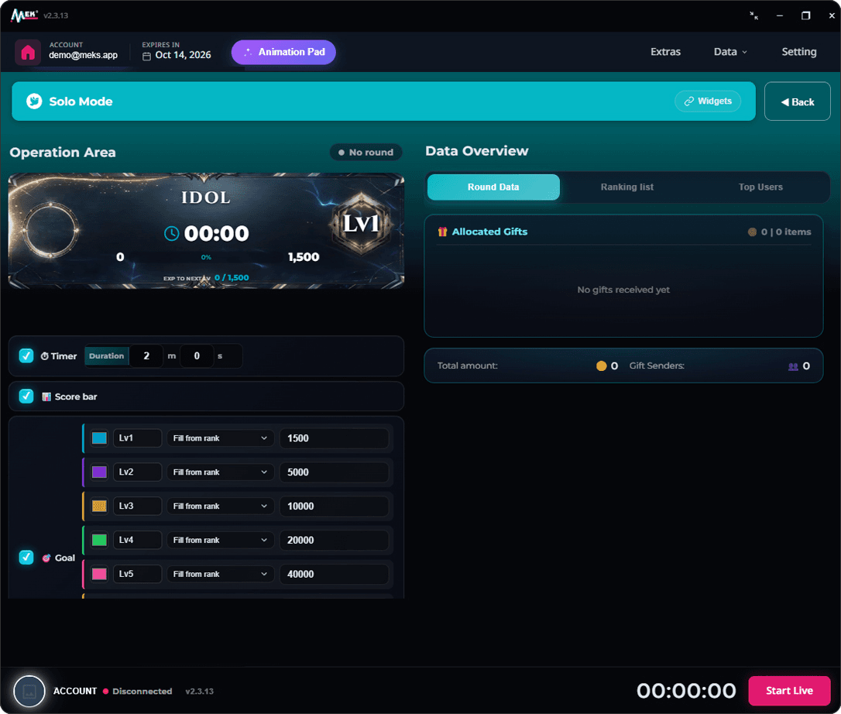Click the Solo Mode bird icon
The image size is (841, 714).
(x=34, y=101)
